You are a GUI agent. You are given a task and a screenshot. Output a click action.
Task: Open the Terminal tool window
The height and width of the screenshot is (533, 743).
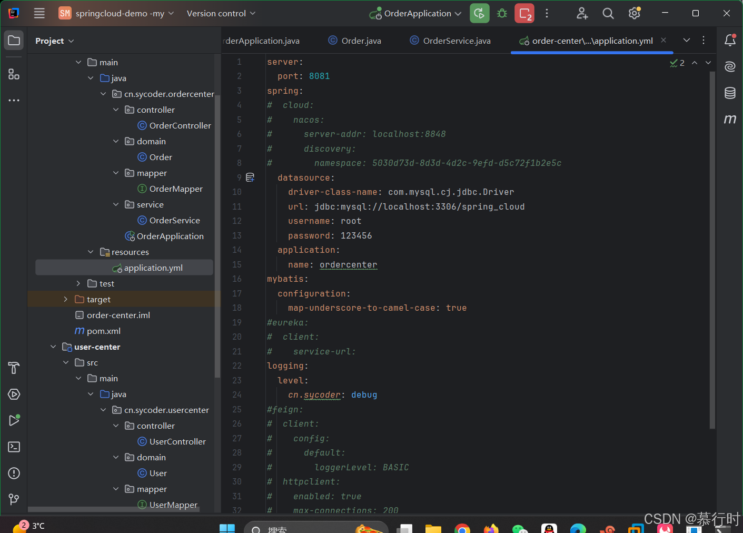tap(14, 447)
